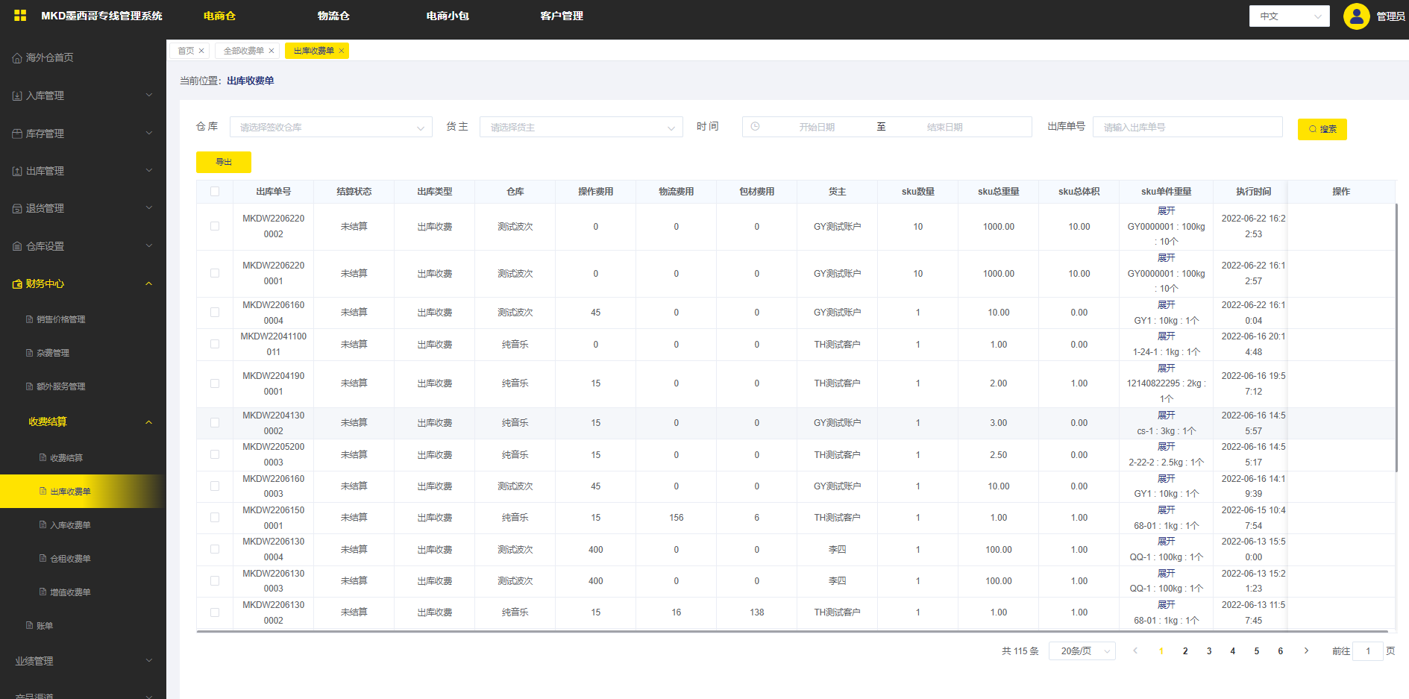Image resolution: width=1409 pixels, height=699 pixels.
Task: Open 入库收费单 in the sidebar
Action: point(70,525)
